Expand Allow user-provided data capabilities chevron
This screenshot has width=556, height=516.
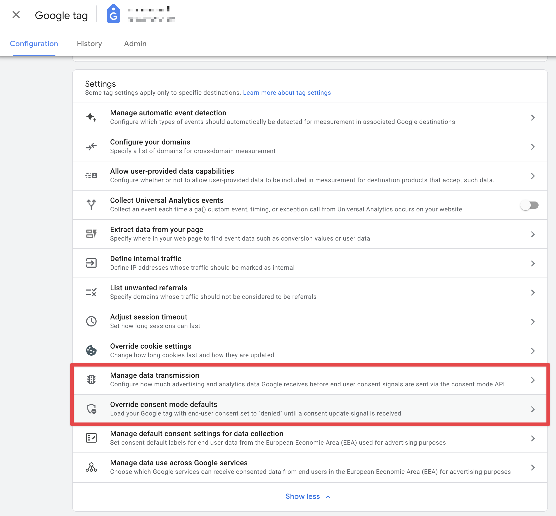click(x=533, y=176)
